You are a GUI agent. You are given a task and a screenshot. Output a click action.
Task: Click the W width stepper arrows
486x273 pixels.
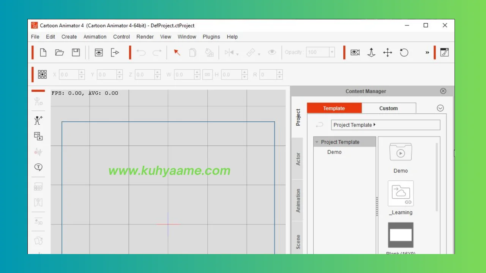[197, 75]
